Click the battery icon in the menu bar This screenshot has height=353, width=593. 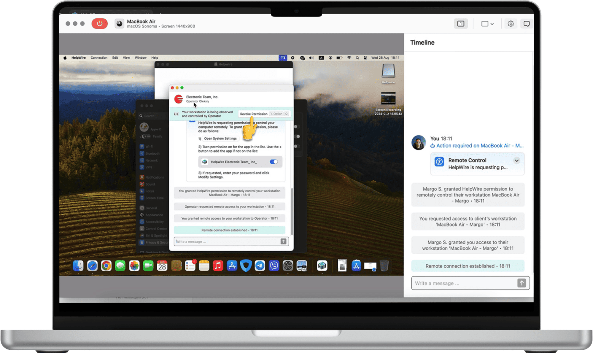pos(339,58)
